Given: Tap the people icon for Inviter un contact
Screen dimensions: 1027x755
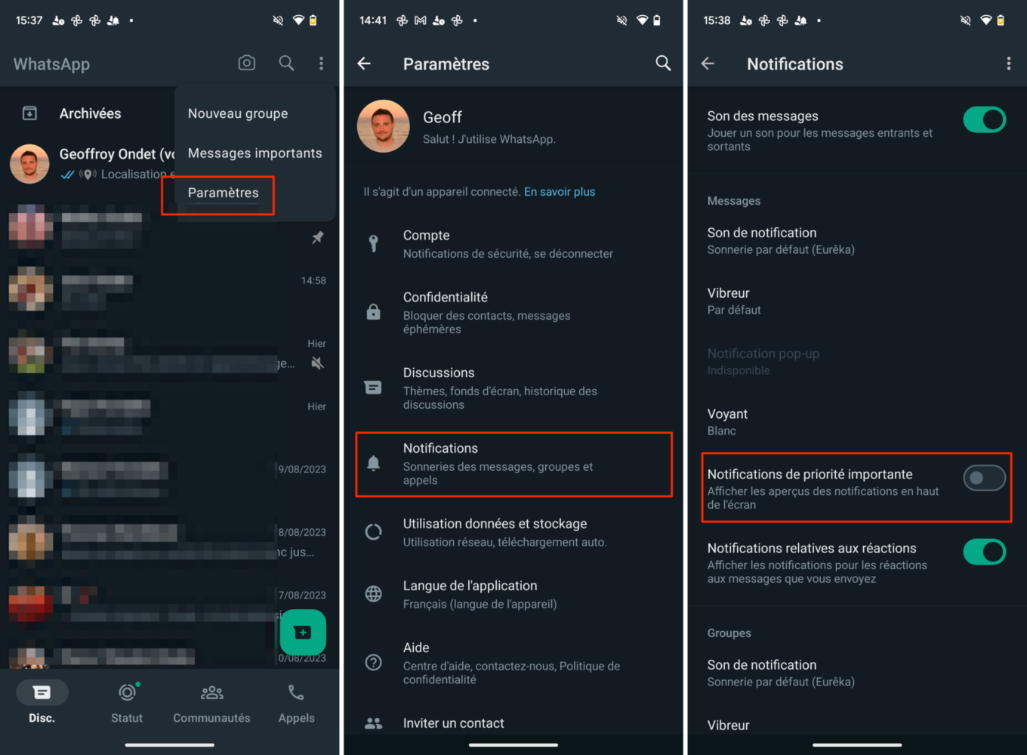Looking at the screenshot, I should coord(373,723).
